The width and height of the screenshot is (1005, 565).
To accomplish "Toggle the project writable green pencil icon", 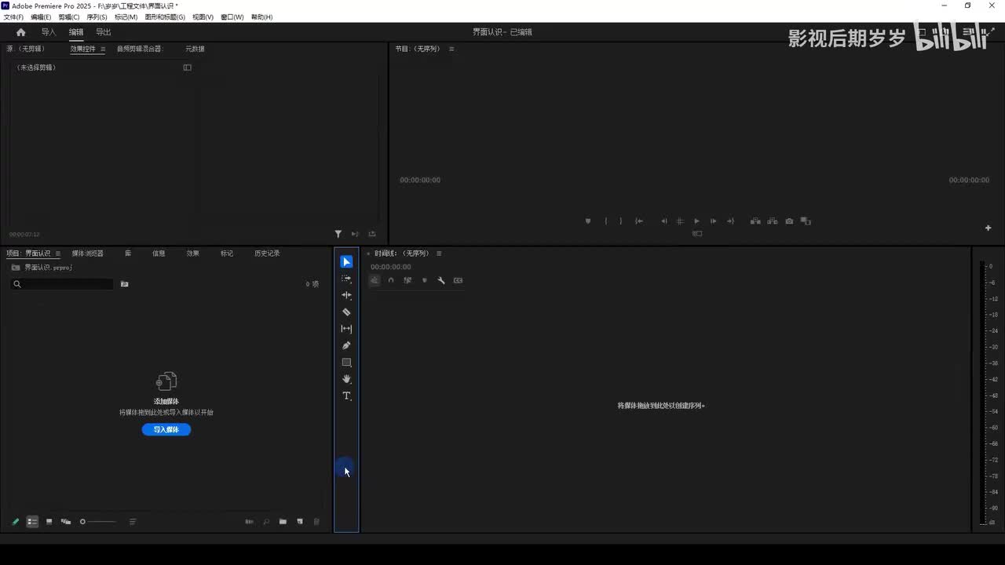I will point(15,522).
